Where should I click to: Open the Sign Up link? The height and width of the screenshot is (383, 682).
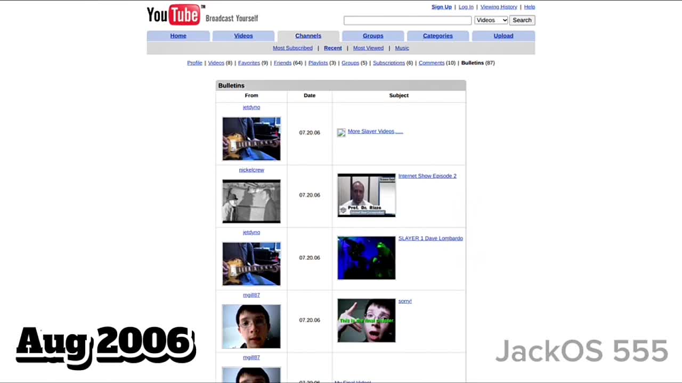(441, 7)
